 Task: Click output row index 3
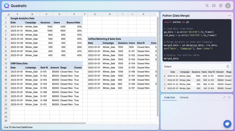click(x=164, y=88)
